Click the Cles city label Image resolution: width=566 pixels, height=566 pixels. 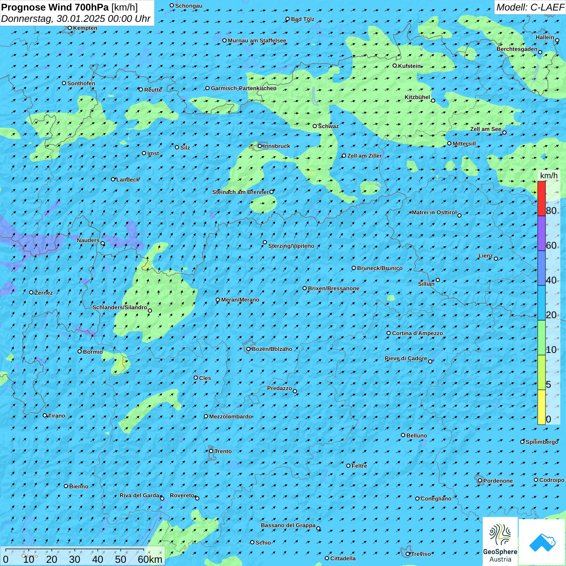[205, 378]
